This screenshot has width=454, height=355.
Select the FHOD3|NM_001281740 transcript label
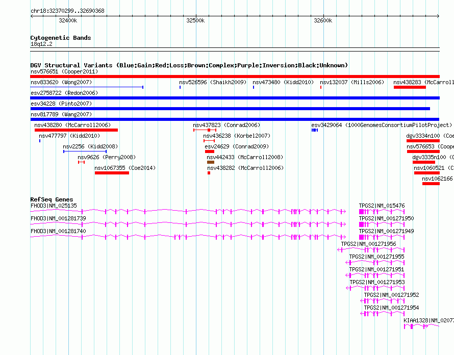58,232
